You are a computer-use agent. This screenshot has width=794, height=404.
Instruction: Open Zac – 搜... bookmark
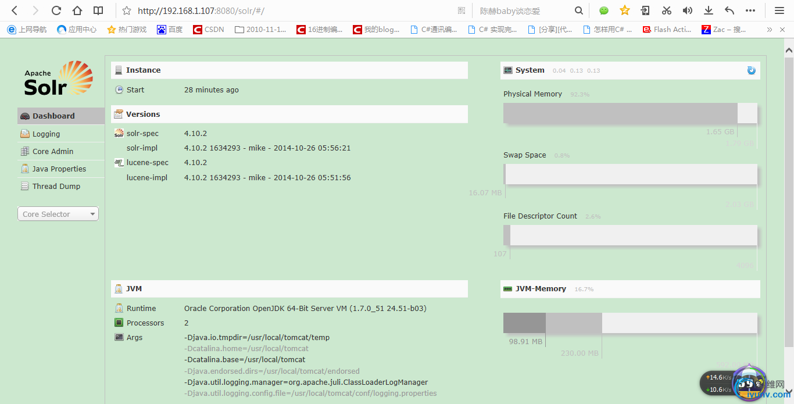pyautogui.click(x=724, y=29)
